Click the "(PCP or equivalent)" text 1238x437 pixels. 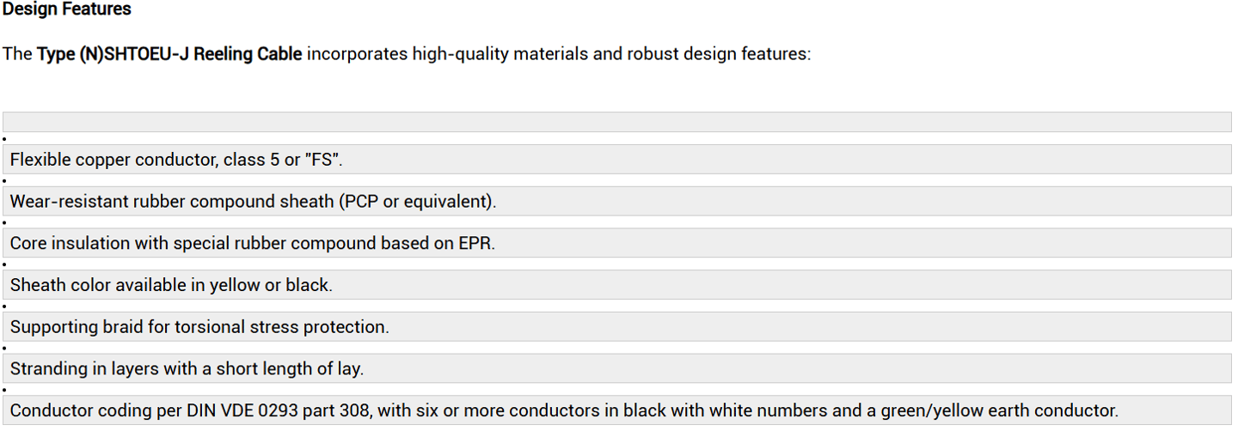[x=417, y=202]
